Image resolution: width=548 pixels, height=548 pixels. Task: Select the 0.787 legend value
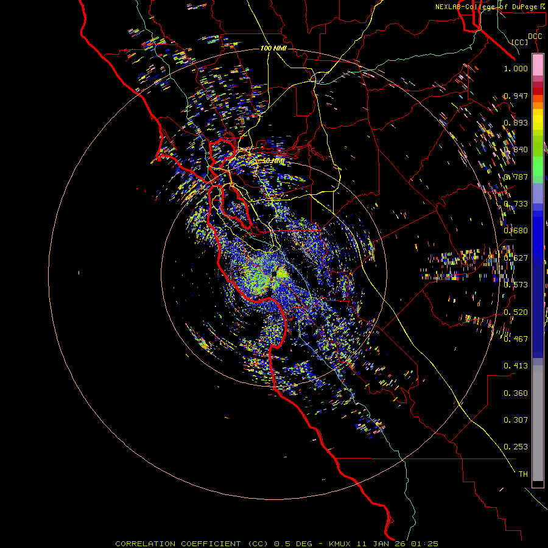[x=516, y=177]
